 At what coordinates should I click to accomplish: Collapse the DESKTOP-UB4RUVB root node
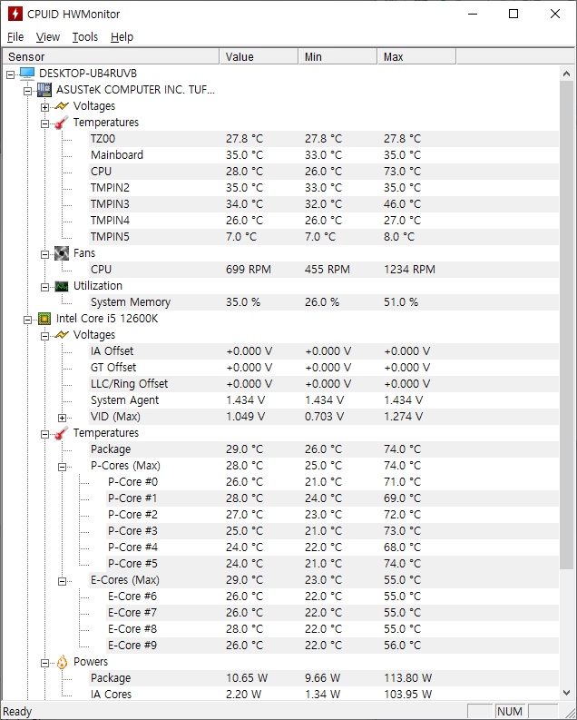click(x=11, y=74)
